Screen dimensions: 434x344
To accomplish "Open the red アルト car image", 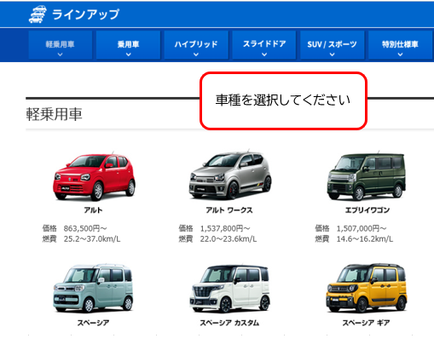I will pyautogui.click(x=94, y=176).
